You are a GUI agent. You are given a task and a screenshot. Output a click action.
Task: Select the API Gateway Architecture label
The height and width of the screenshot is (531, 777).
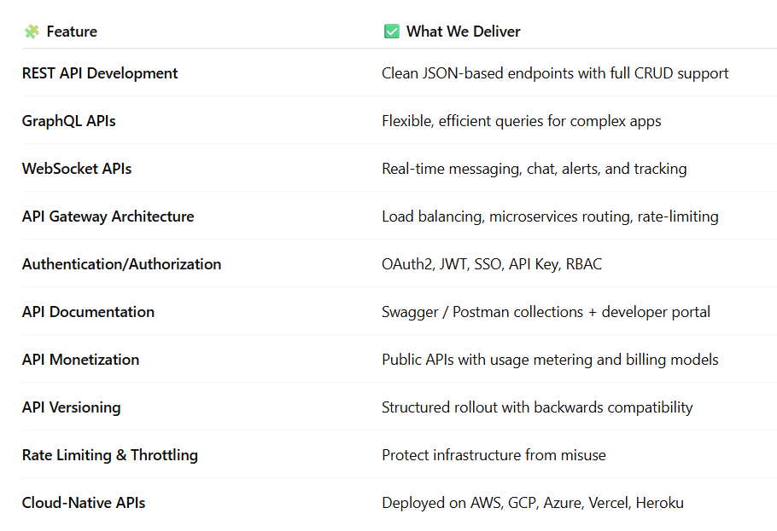coord(108,216)
